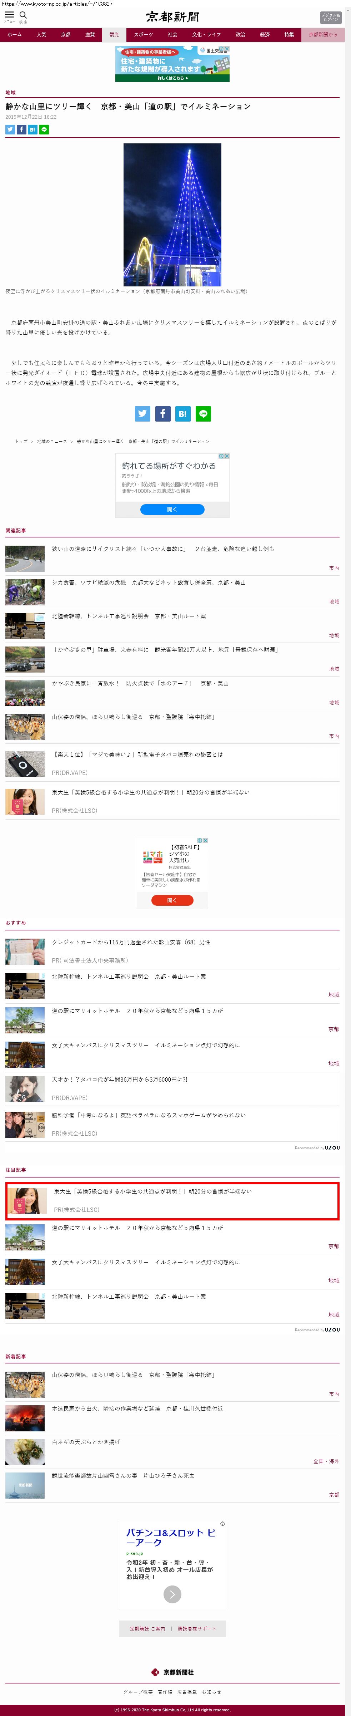
Task: Open the スポーツ navigation tab
Action: click(x=143, y=35)
